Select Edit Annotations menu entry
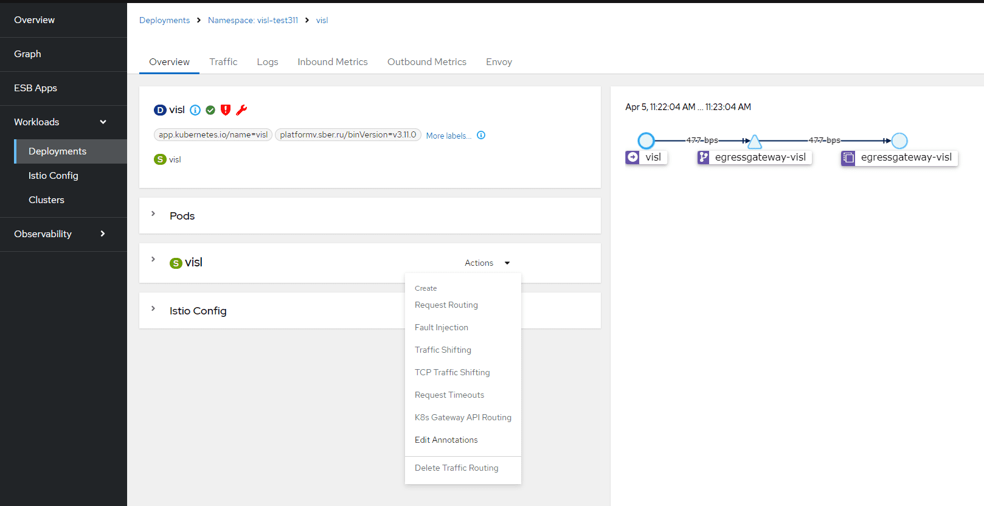This screenshot has width=984, height=506. (x=446, y=440)
